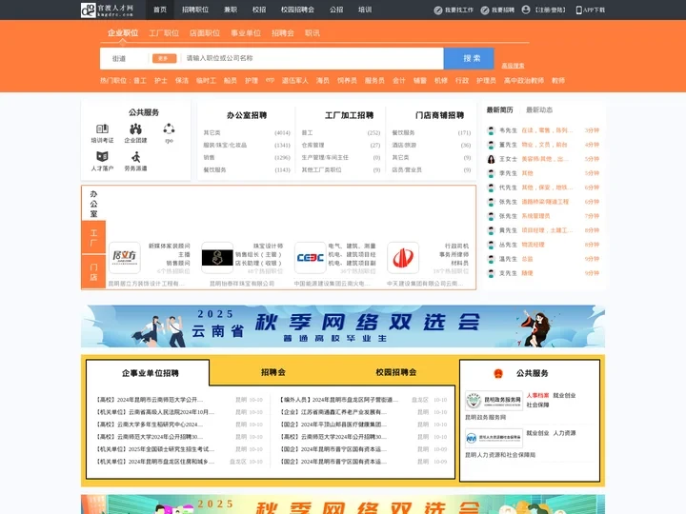Switch to the 最新动态 tab
686x514 pixels.
539,109
